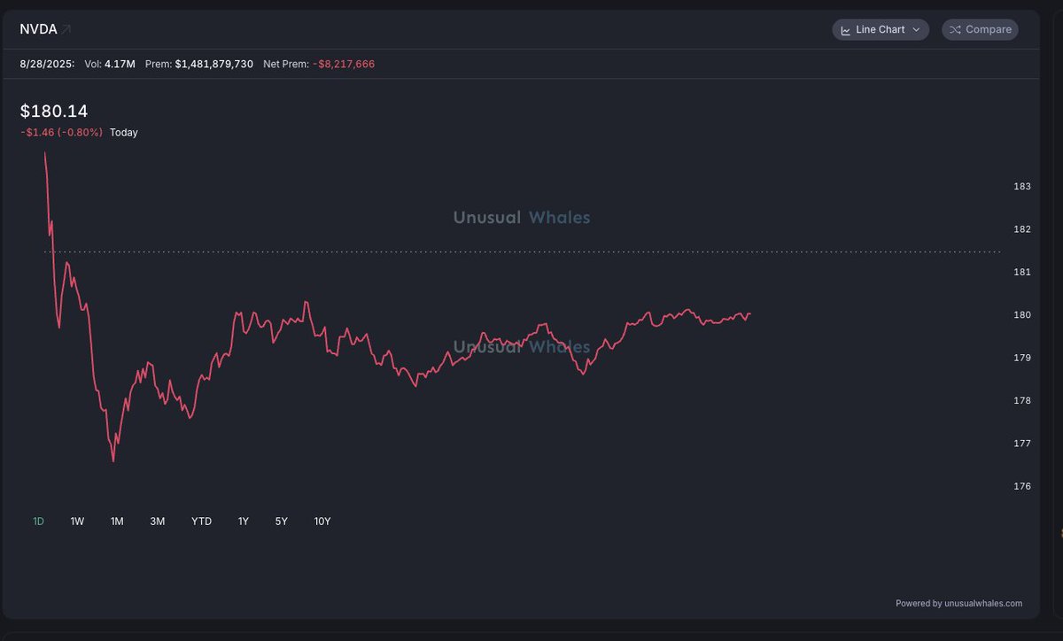This screenshot has height=641, width=1063.
Task: Click the 182 price axis label
Action: [1021, 229]
